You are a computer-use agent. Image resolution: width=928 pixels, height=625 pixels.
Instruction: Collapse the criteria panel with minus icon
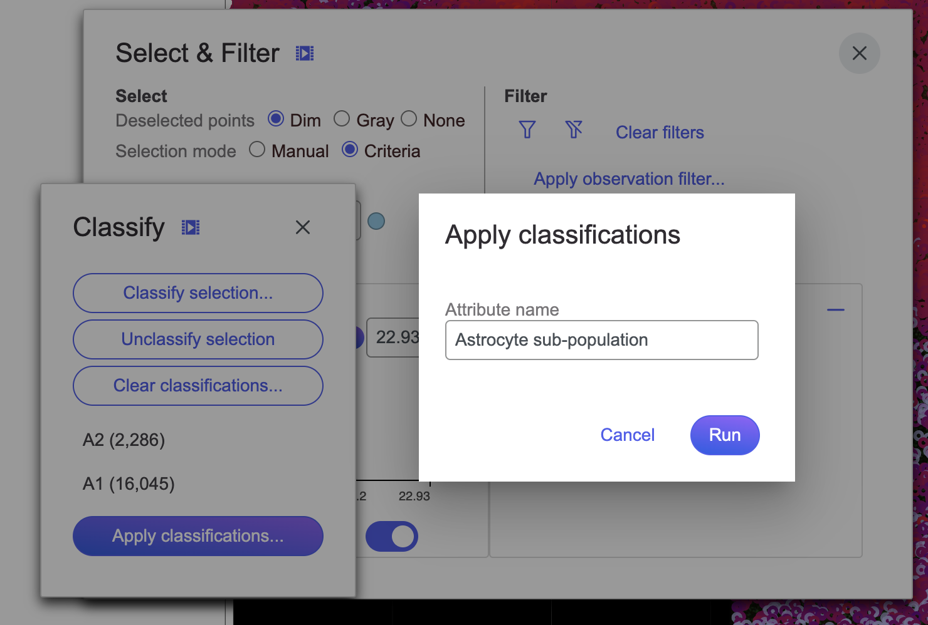click(x=835, y=309)
